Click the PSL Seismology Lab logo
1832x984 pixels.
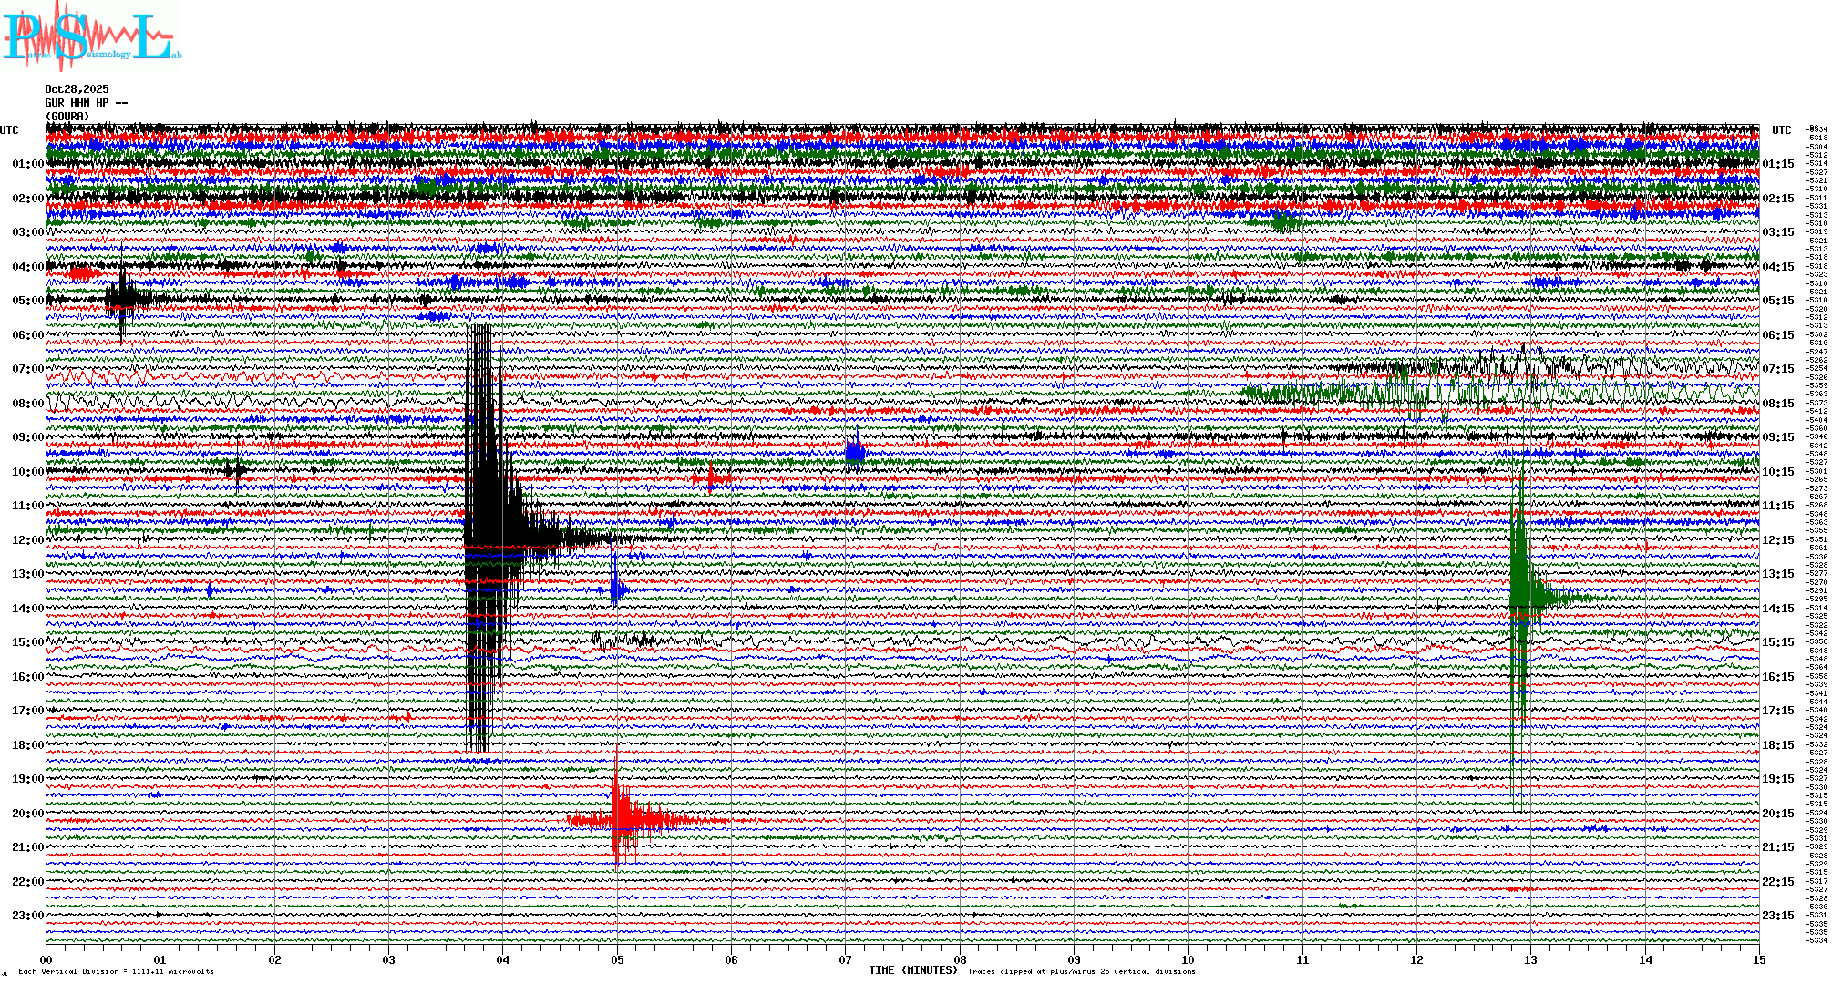(x=91, y=36)
